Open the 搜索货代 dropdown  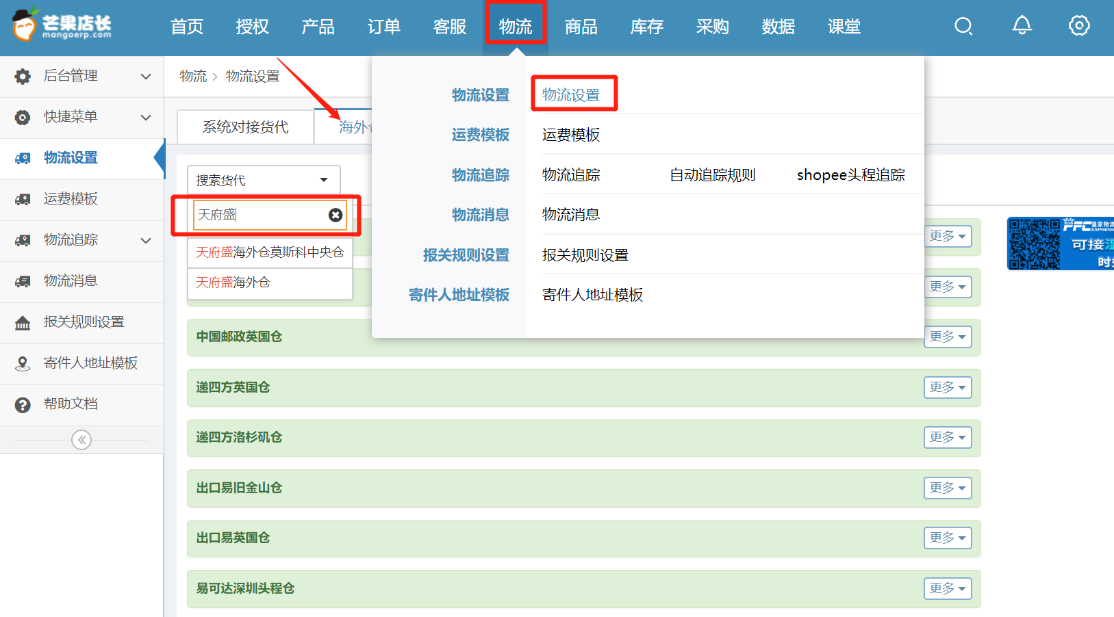tap(264, 180)
